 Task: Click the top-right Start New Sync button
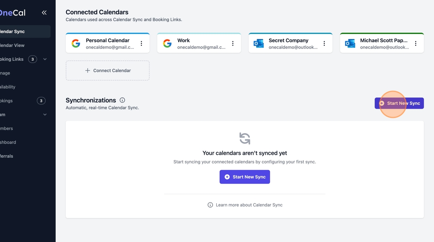[x=399, y=103]
